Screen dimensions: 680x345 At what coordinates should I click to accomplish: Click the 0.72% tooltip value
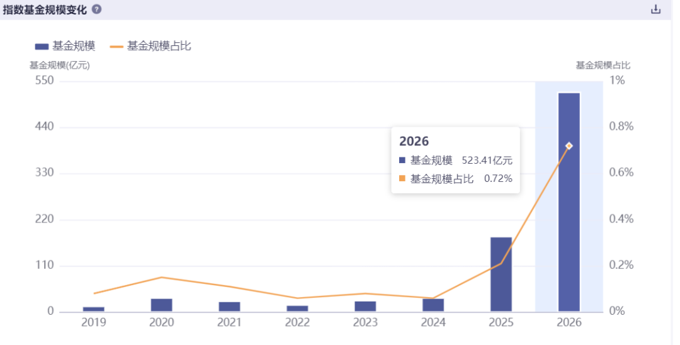click(498, 179)
